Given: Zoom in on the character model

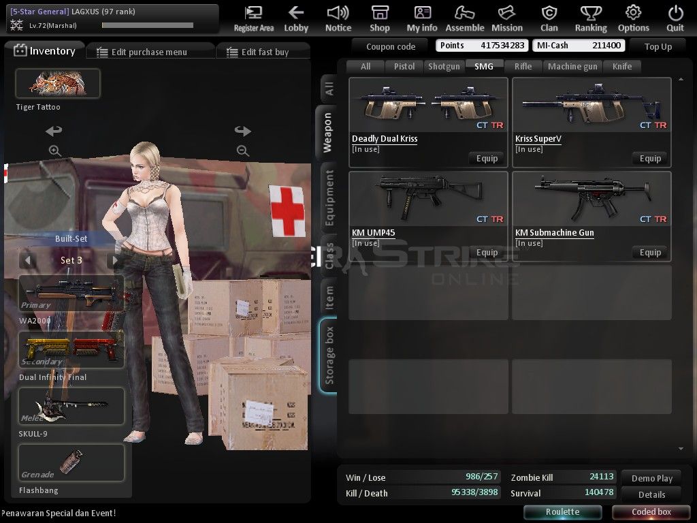Looking at the screenshot, I should point(54,150).
